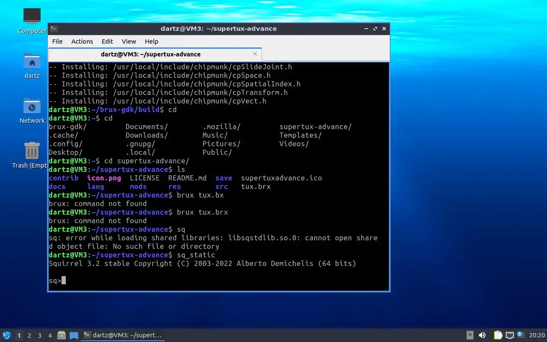Click the 'src' directory in ls output
This screenshot has width=547, height=342.
pyautogui.click(x=221, y=187)
